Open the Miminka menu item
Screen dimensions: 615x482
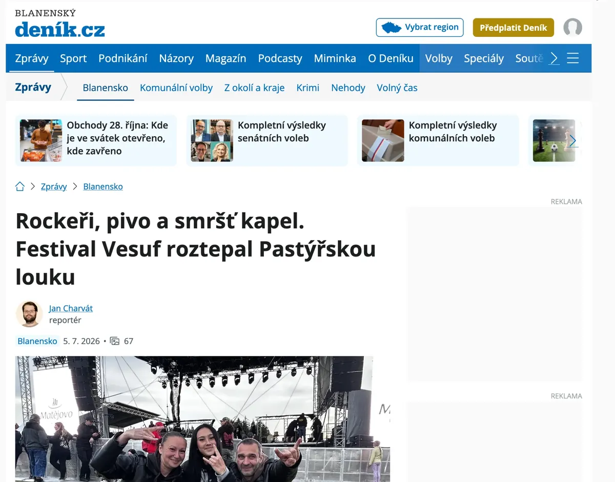pos(335,58)
